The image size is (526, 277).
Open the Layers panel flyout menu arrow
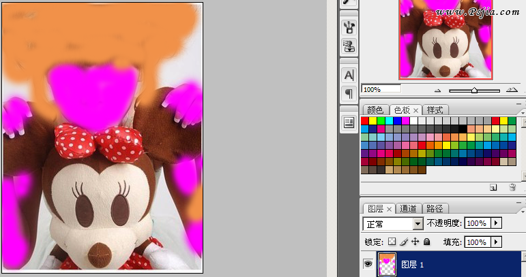[x=523, y=212]
